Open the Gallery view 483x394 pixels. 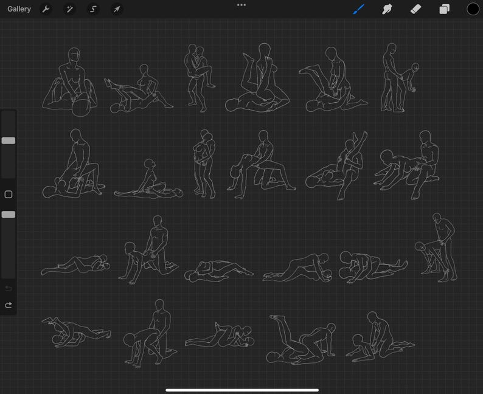pos(19,9)
